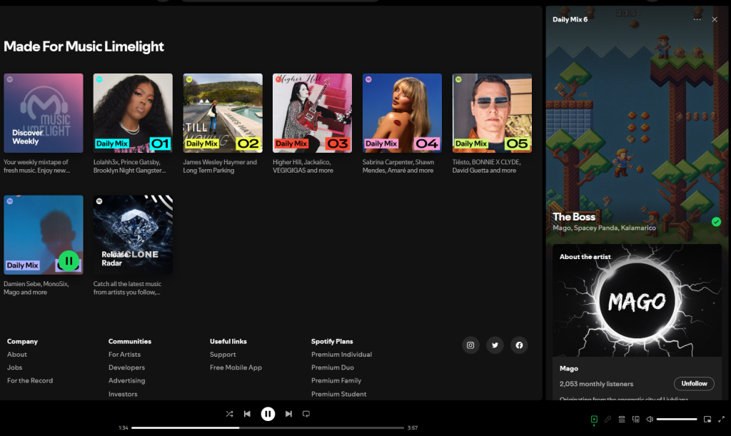
Task: Click the About the artist label
Action: tap(585, 257)
